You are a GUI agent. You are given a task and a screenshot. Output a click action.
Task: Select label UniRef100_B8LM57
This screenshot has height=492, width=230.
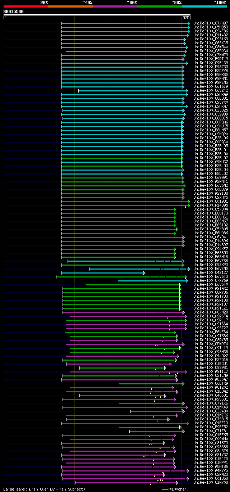tap(211, 130)
